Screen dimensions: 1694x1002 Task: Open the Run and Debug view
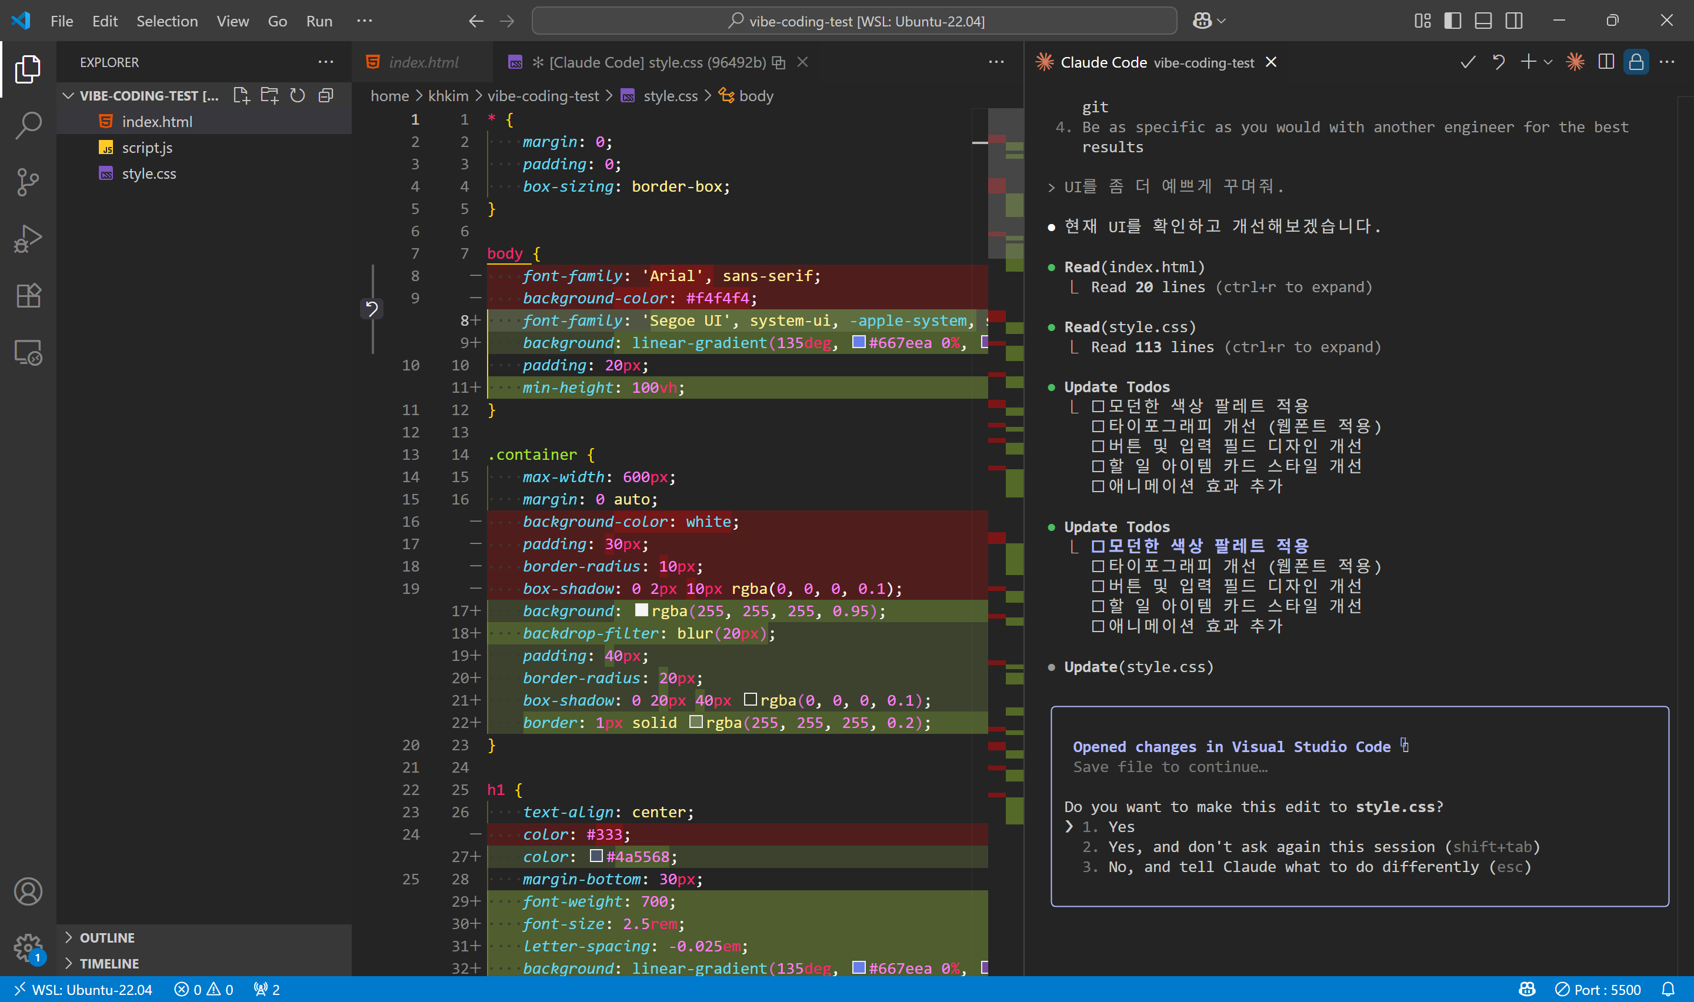[28, 238]
